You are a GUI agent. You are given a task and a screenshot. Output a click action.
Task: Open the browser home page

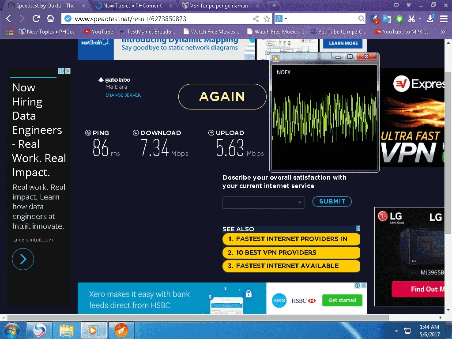pos(50,19)
